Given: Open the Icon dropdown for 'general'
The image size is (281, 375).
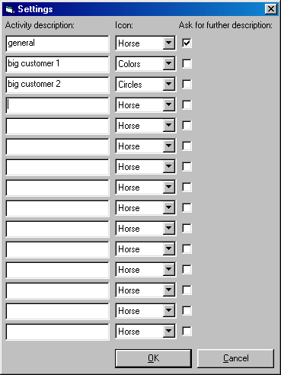Looking at the screenshot, I should [169, 43].
